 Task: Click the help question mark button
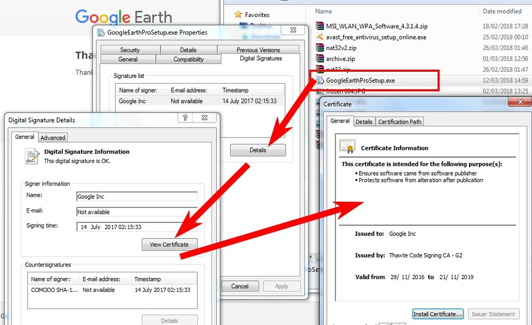[x=185, y=118]
